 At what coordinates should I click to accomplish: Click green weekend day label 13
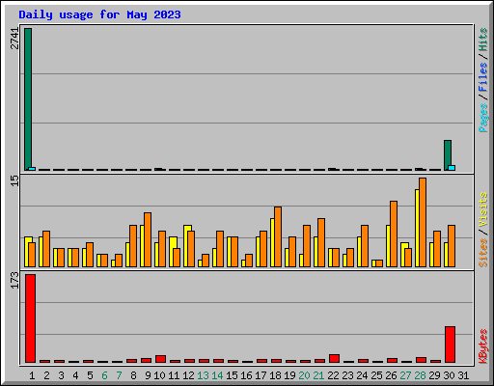tap(203, 375)
